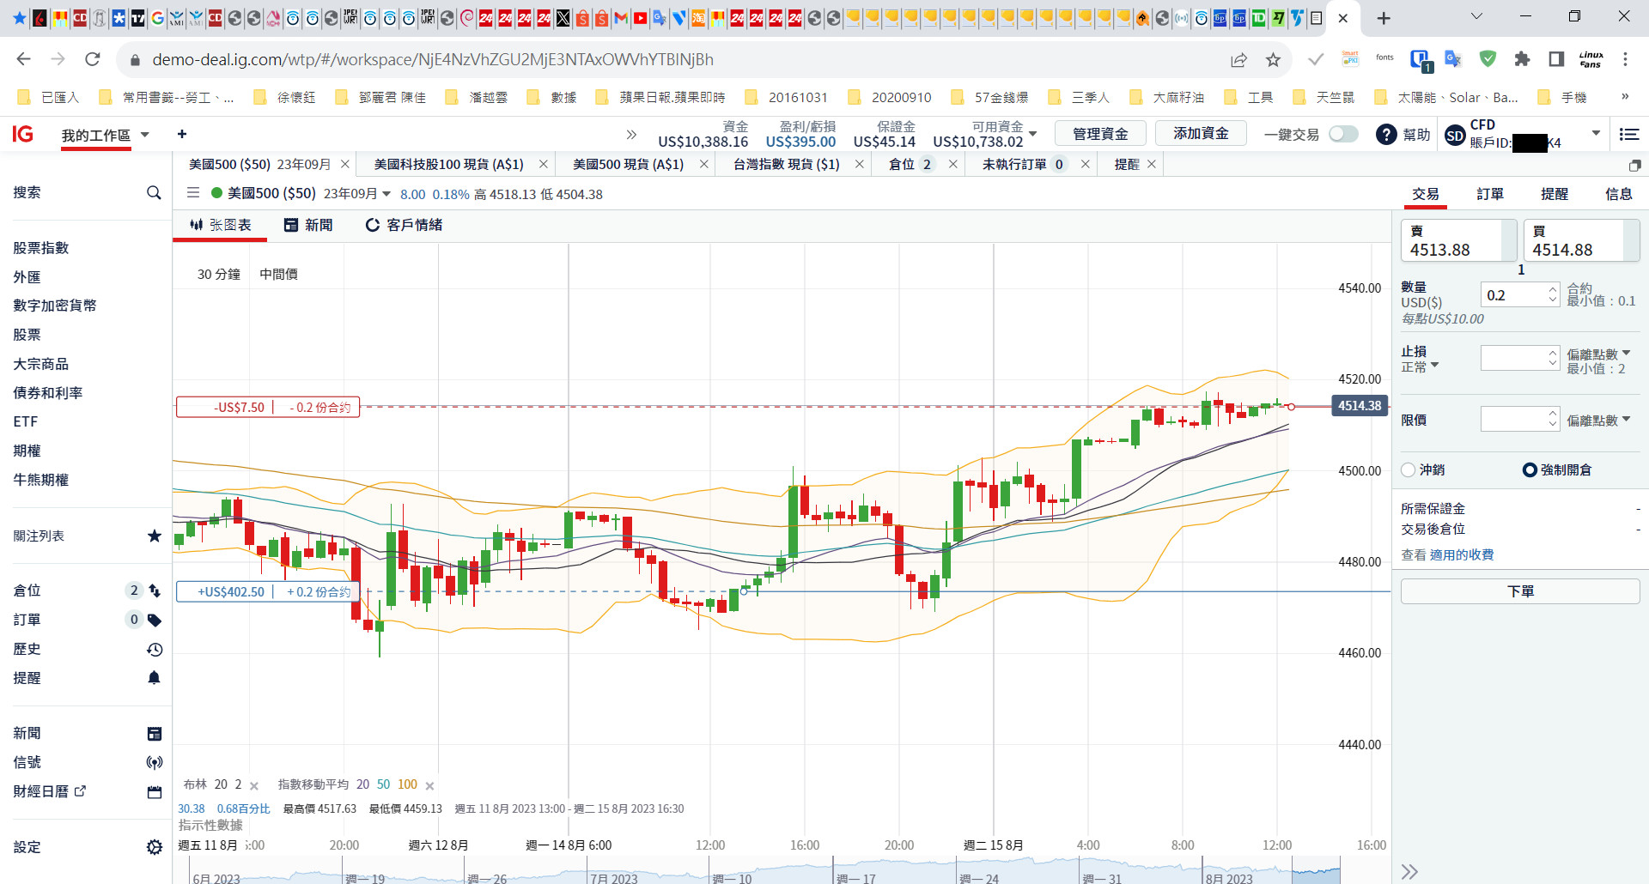Click the 管理資金 button
Viewport: 1649px width, 884px height.
point(1100,134)
